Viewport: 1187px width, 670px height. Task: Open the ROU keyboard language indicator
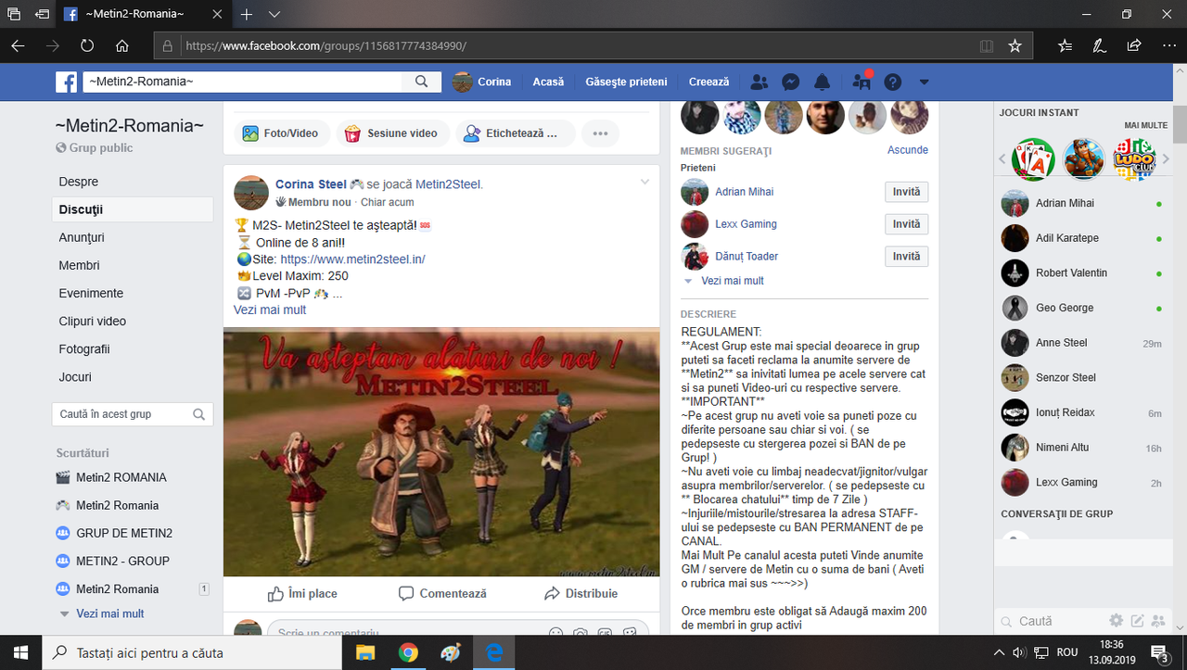pyautogui.click(x=1067, y=652)
